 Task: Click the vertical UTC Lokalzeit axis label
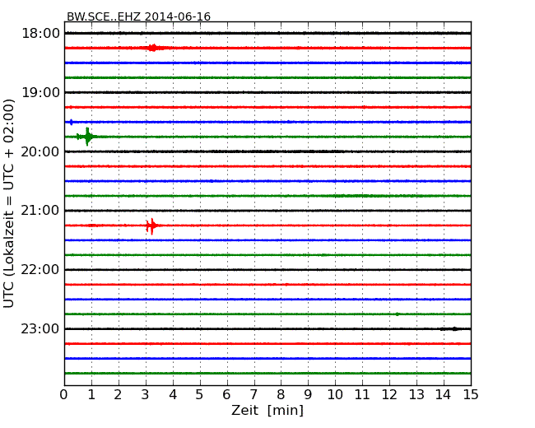[10, 203]
